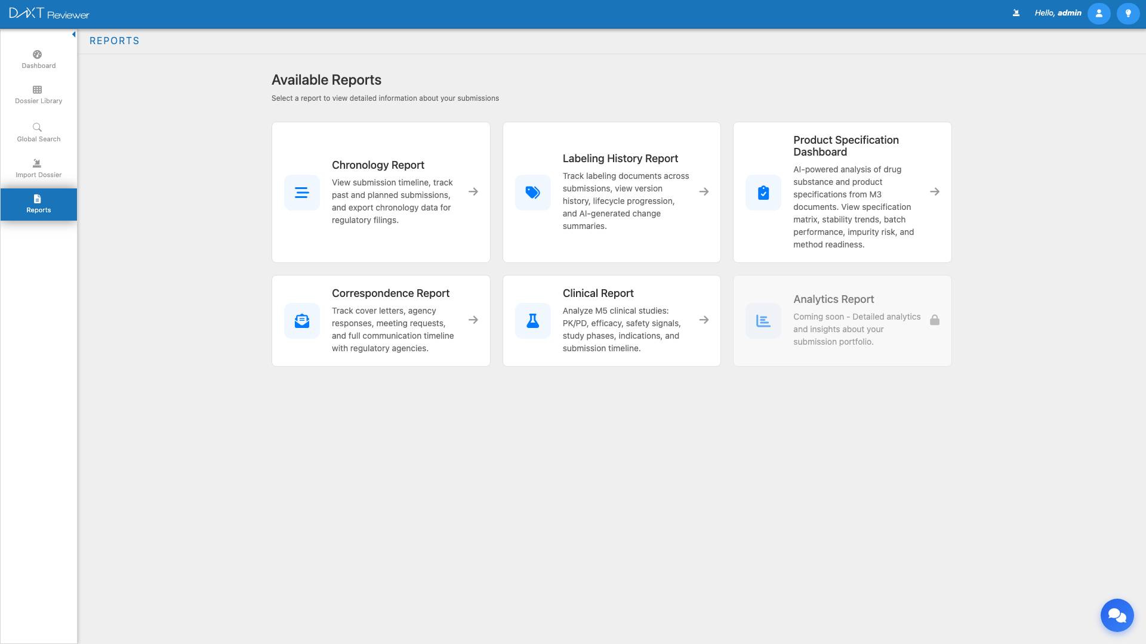Open the Clinical Report via its arrow

tap(704, 320)
